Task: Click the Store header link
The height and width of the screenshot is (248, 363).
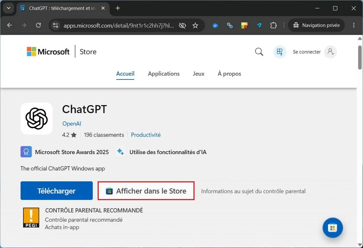Action: coord(88,51)
